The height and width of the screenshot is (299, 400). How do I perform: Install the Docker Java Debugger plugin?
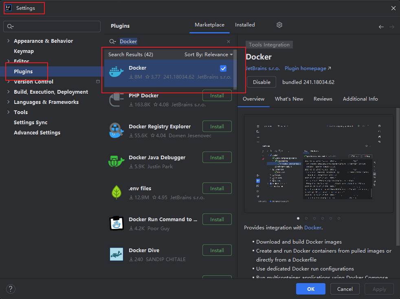(217, 157)
